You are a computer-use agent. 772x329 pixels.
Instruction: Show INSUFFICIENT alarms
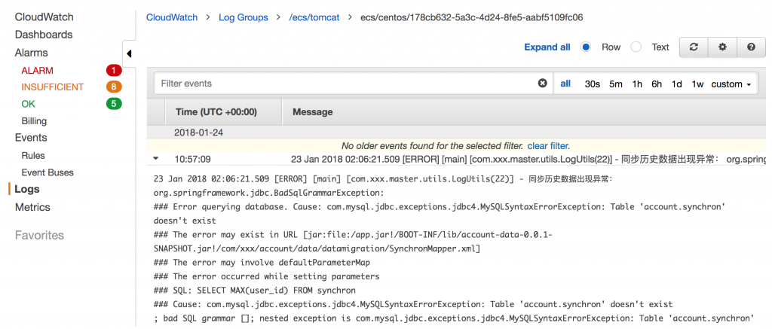click(53, 87)
